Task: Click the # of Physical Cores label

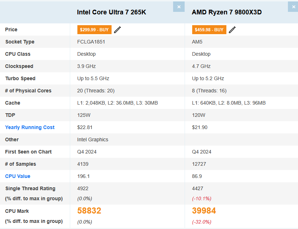Action: pyautogui.click(x=28, y=91)
